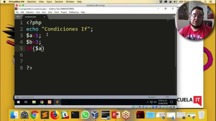216x121 pixels.
Task: Open PowerPoint from the Dock
Action: [x=115, y=115]
